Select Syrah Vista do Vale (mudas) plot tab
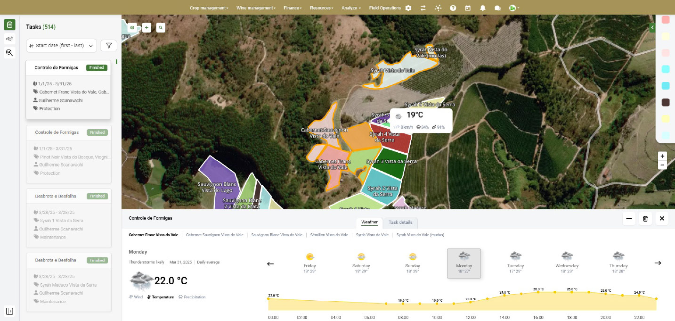 [x=420, y=235]
